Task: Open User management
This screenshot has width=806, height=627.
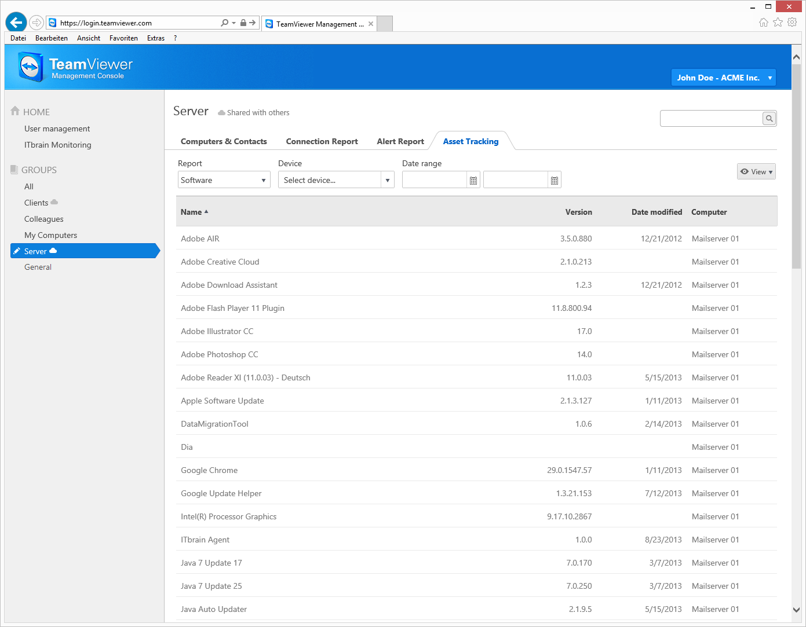Action: tap(57, 129)
